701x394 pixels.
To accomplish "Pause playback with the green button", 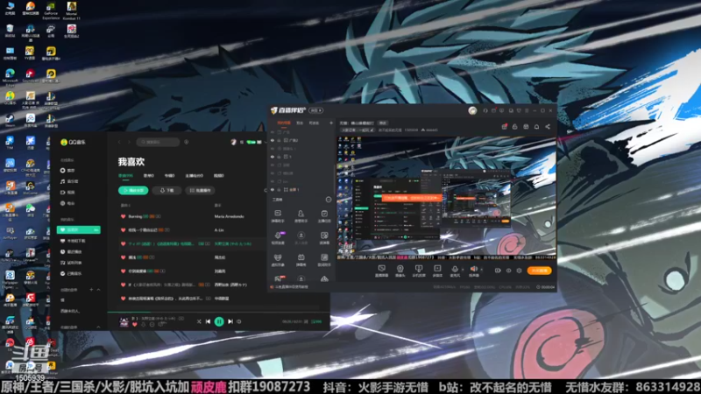I will (x=219, y=321).
